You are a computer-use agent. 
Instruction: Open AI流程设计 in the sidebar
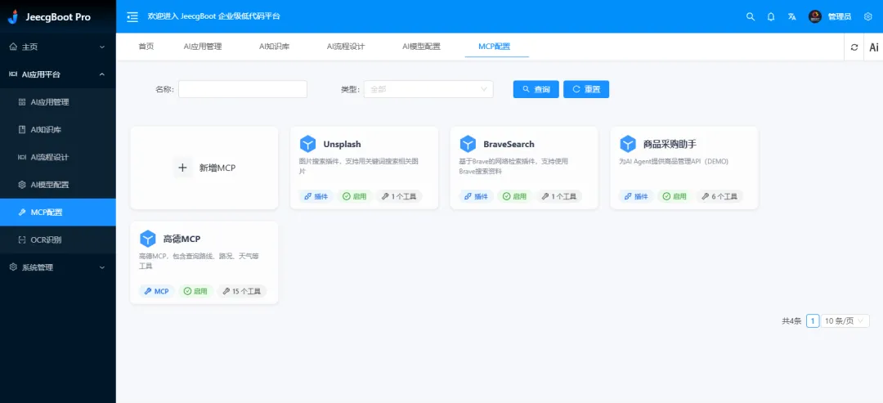(58, 157)
